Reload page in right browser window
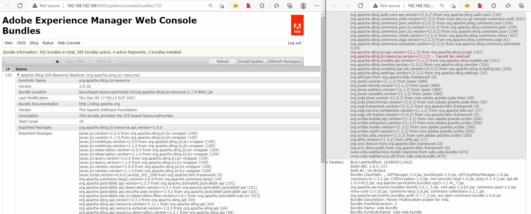 (361, 6)
